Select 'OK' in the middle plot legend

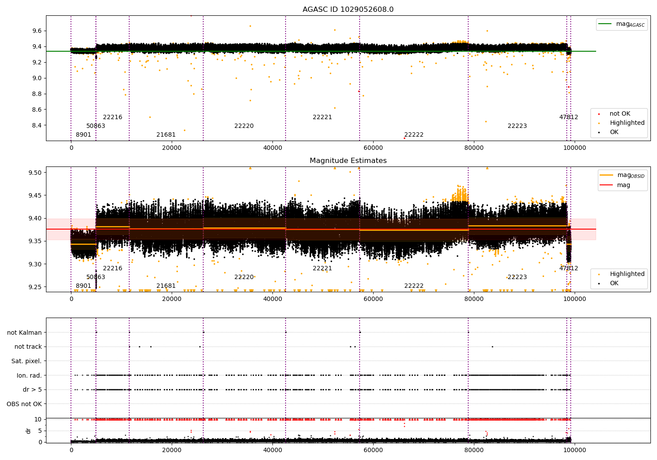coord(614,283)
